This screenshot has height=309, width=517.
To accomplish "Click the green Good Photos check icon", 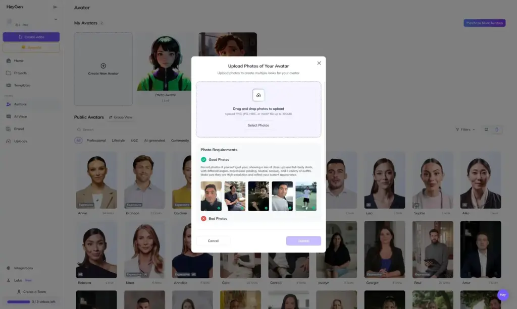I will pos(203,160).
